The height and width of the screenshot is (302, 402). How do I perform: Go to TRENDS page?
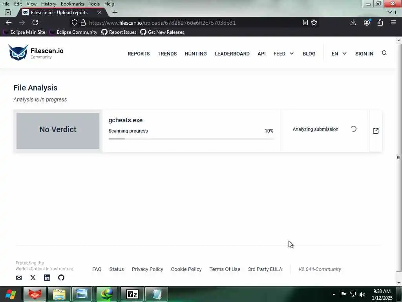pyautogui.click(x=167, y=53)
